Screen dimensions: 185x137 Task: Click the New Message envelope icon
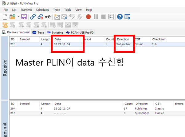[57, 17]
